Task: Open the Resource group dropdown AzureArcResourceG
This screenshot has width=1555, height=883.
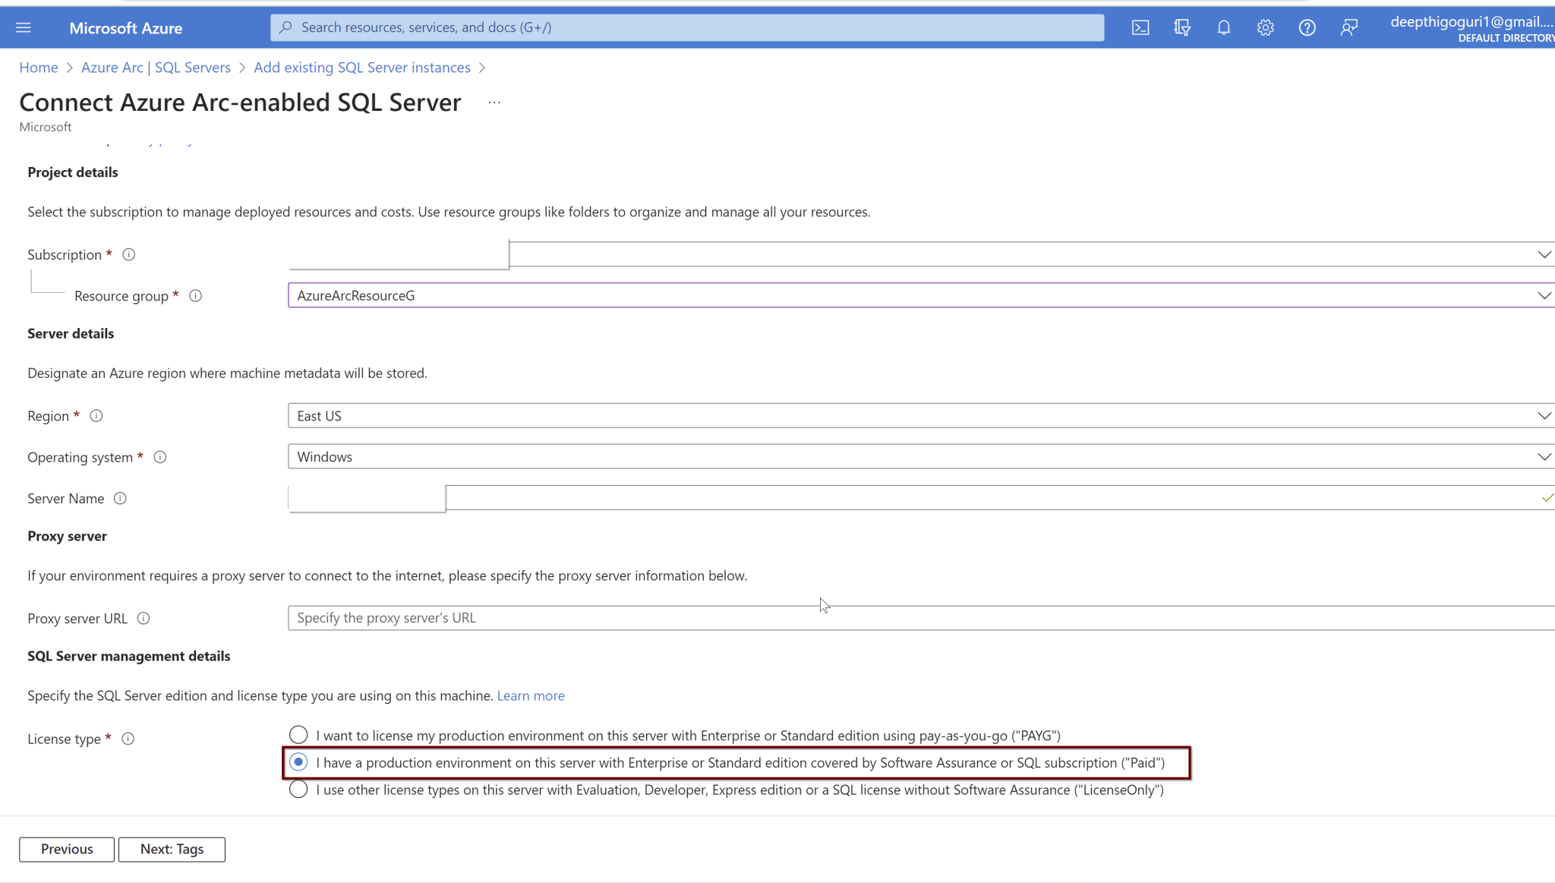Action: 921,295
